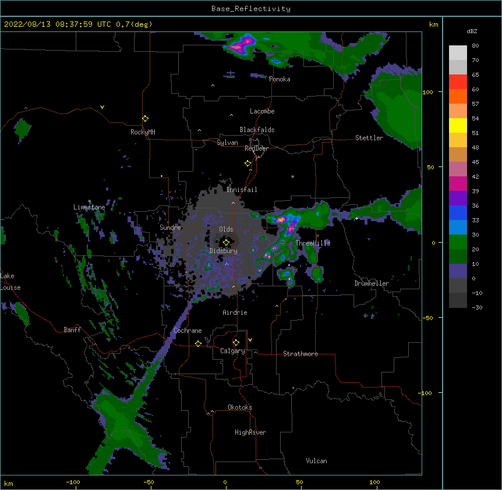Image resolution: width=502 pixels, height=490 pixels.
Task: Click the ThreeHills label
Action: (313, 243)
